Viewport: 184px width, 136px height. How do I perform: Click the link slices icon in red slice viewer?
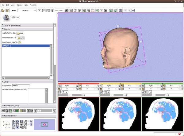(60, 92)
